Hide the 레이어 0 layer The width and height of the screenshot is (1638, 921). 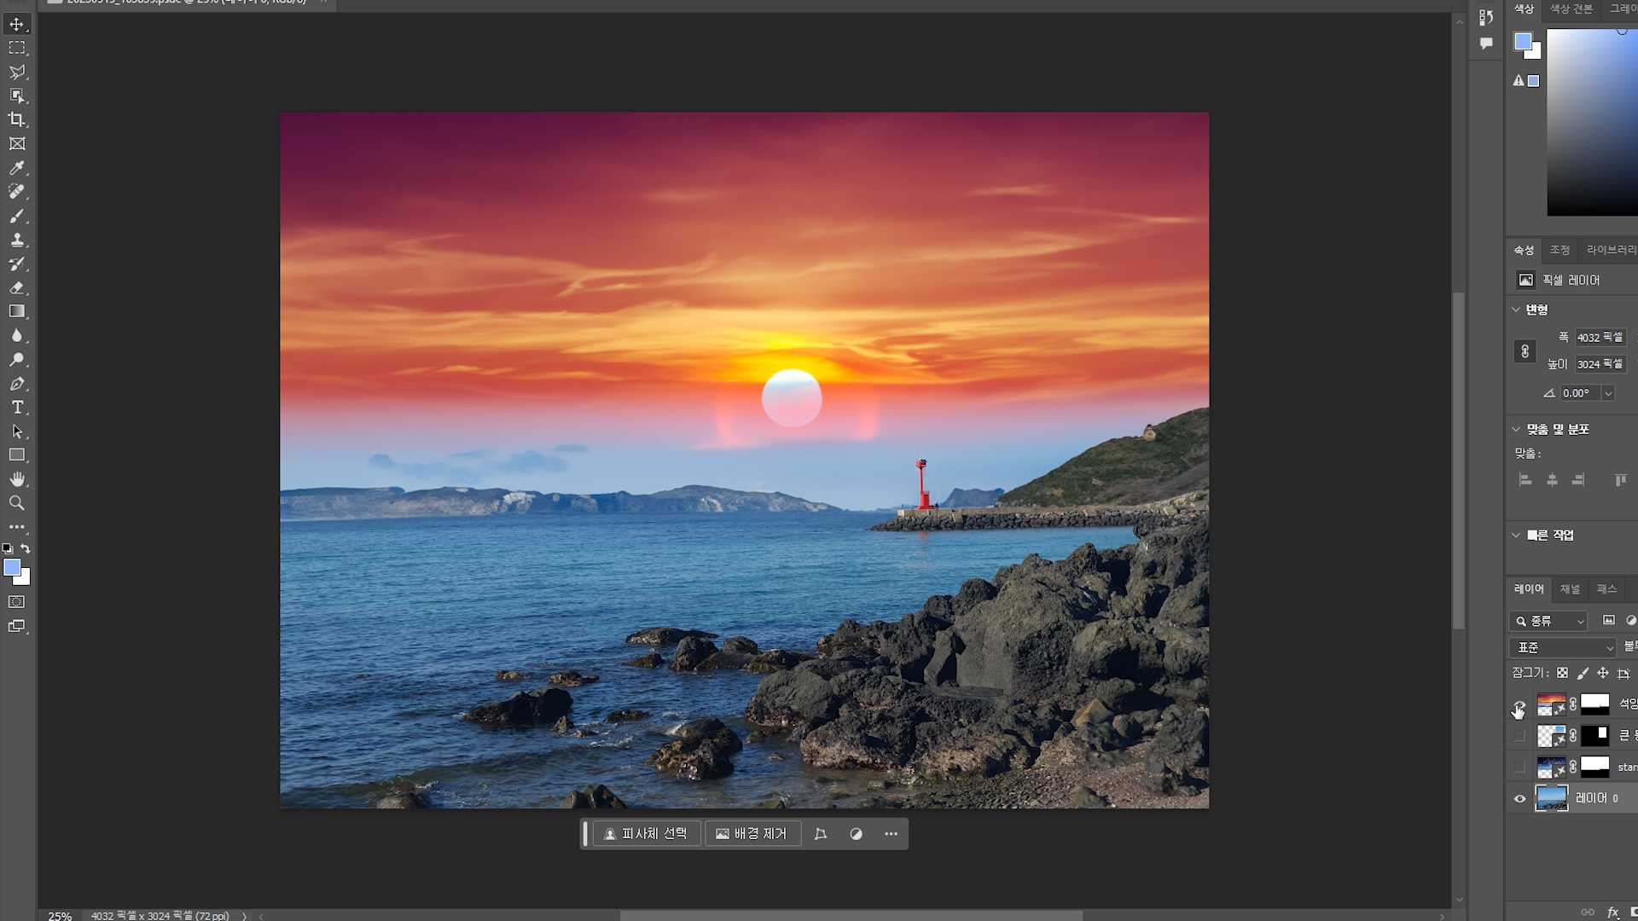point(1519,799)
